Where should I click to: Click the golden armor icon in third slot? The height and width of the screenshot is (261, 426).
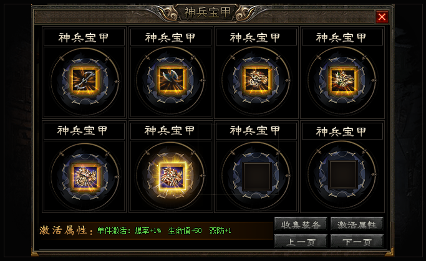point(256,80)
